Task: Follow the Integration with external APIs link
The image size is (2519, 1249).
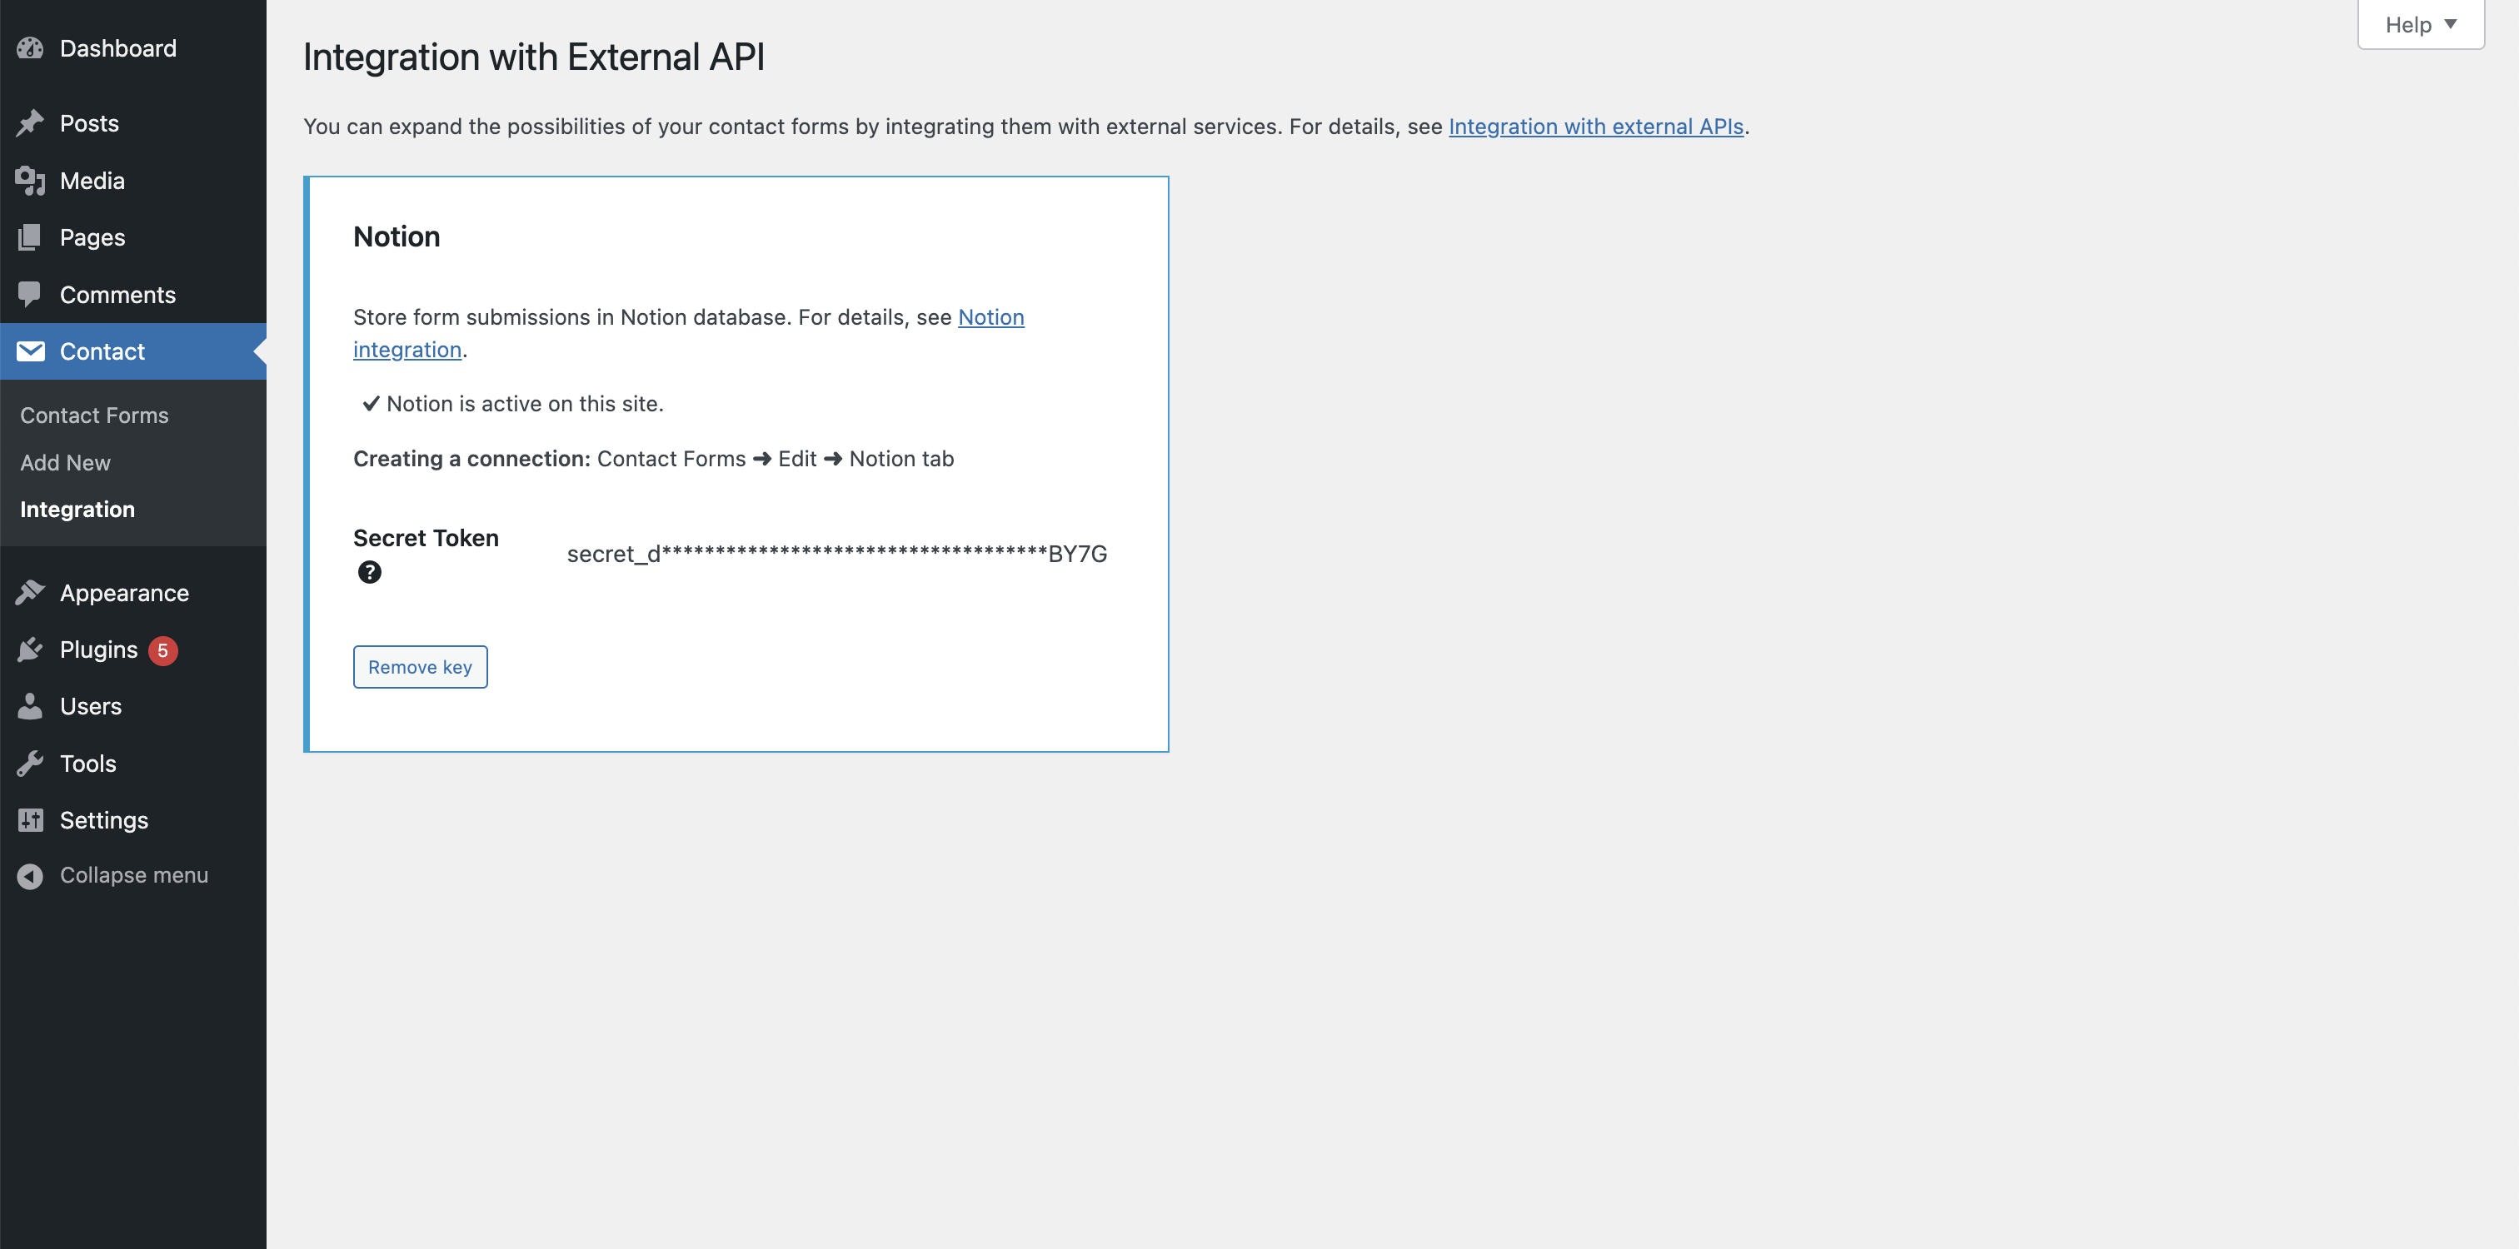Action: 1596,126
